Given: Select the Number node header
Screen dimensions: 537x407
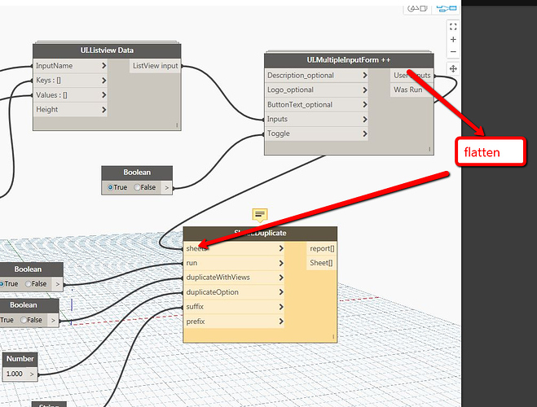Looking at the screenshot, I should tap(20, 359).
